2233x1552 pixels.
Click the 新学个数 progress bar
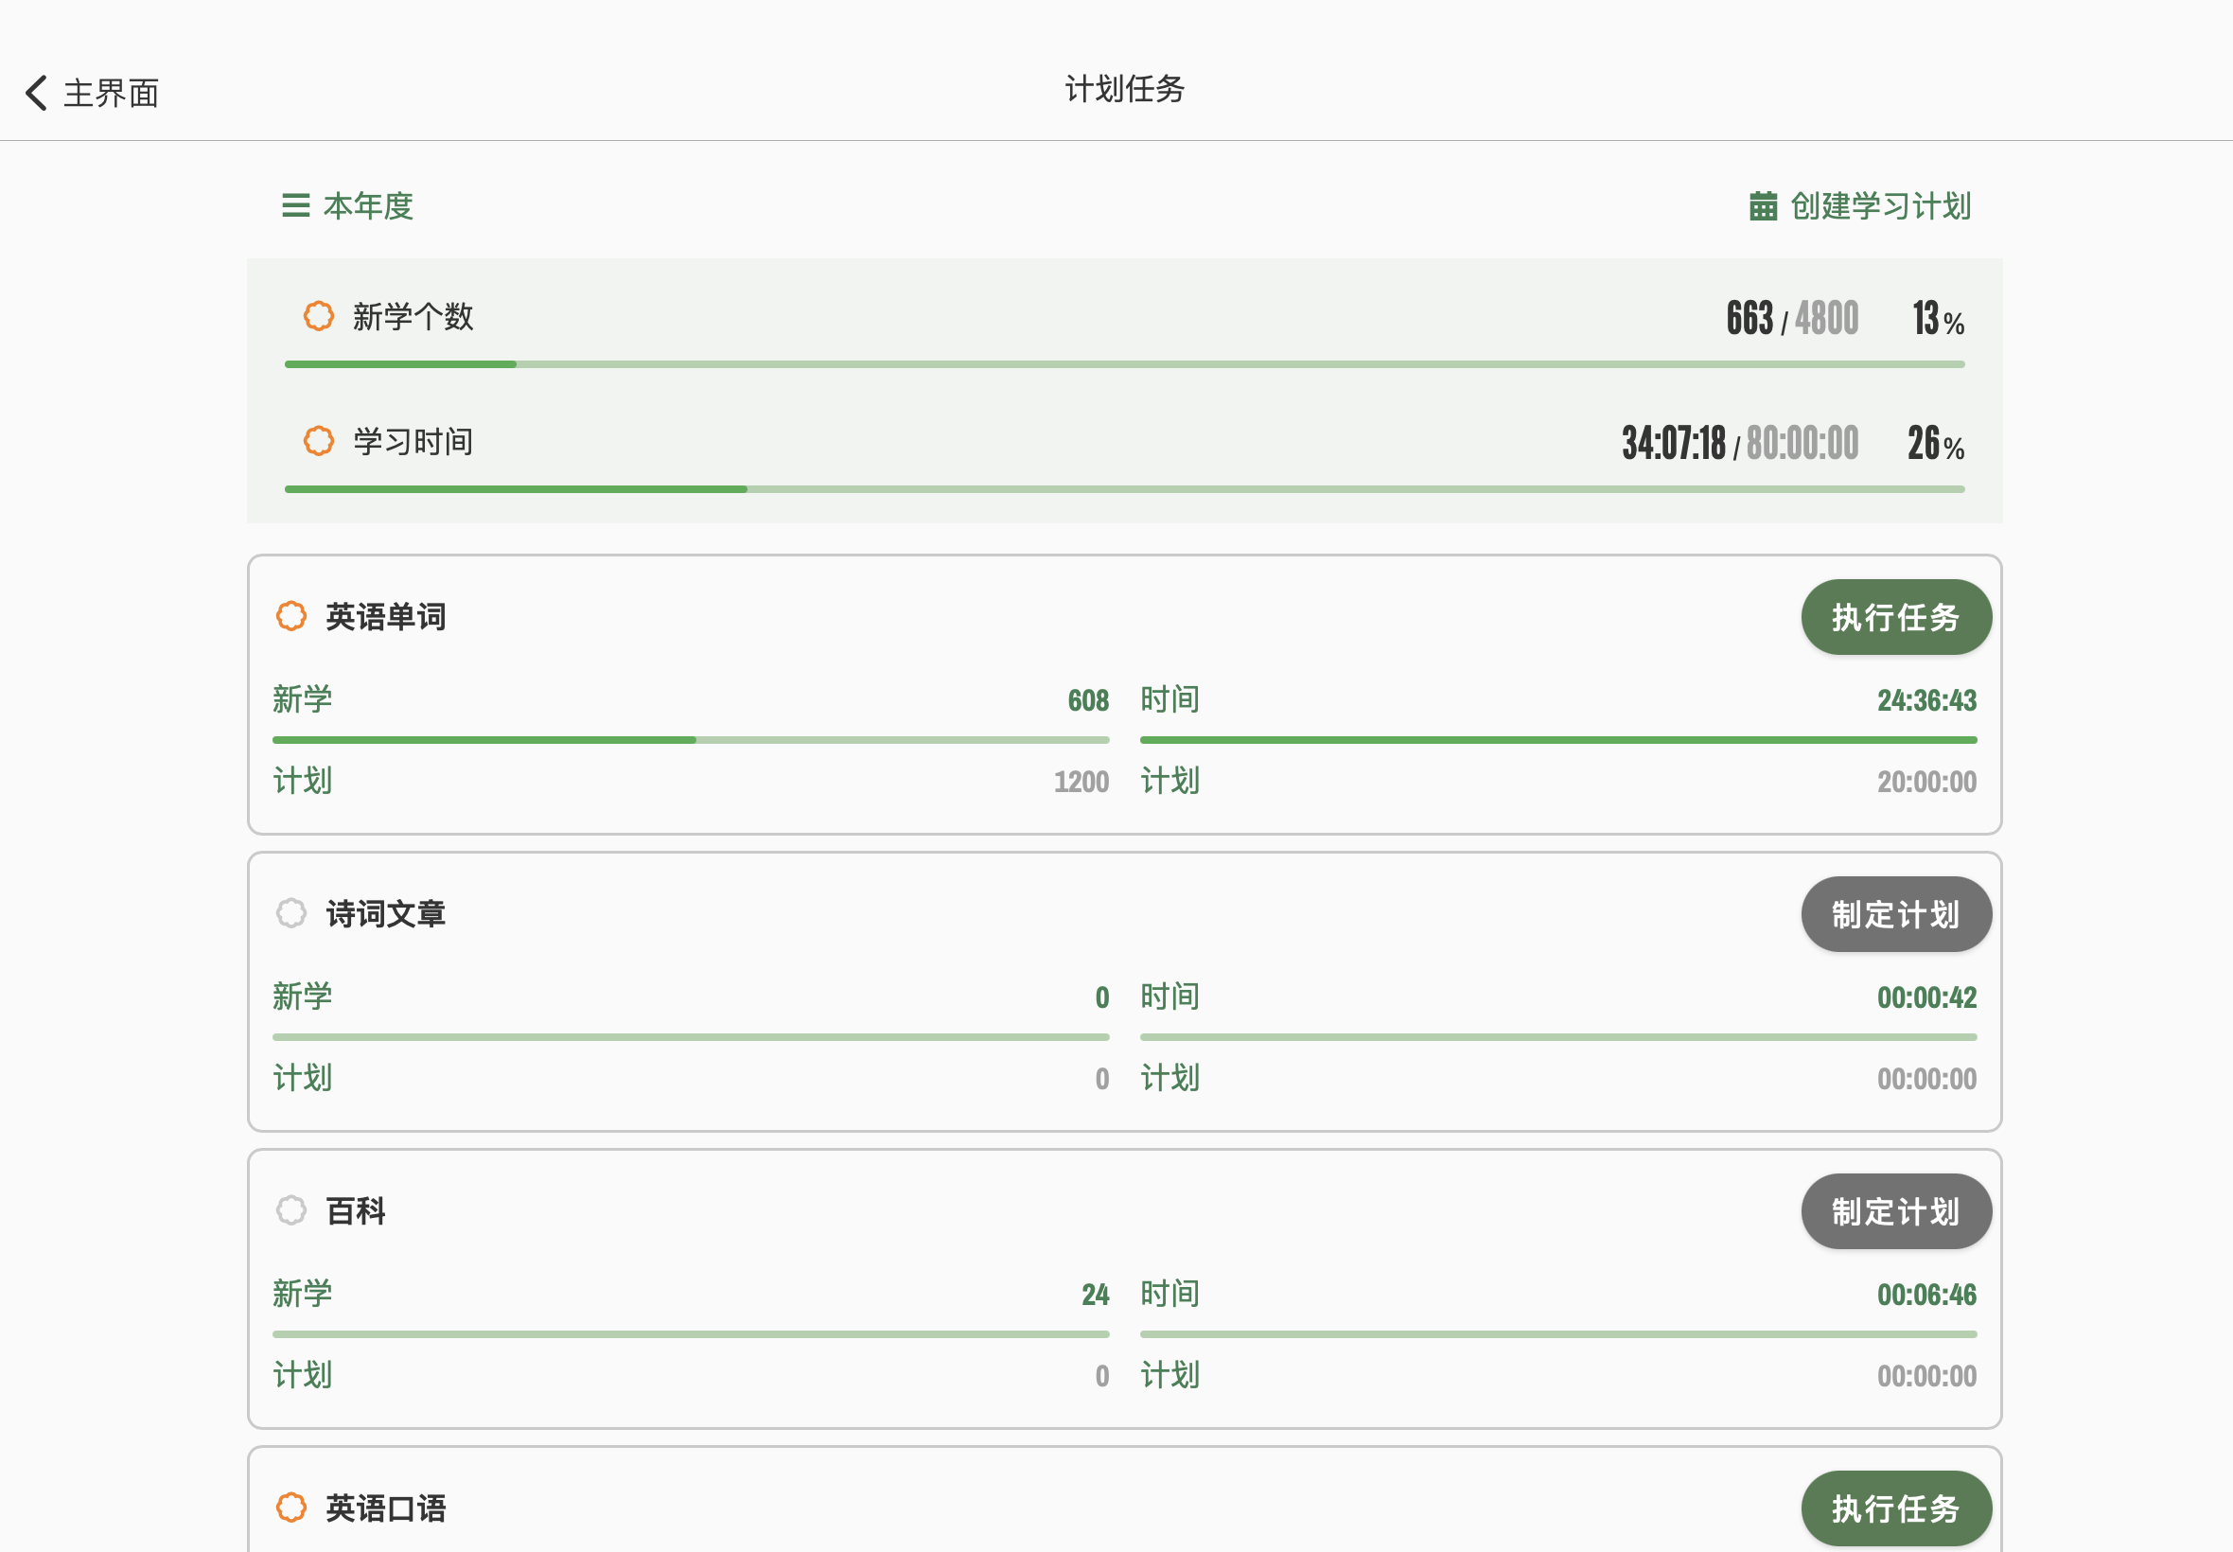(x=1124, y=364)
